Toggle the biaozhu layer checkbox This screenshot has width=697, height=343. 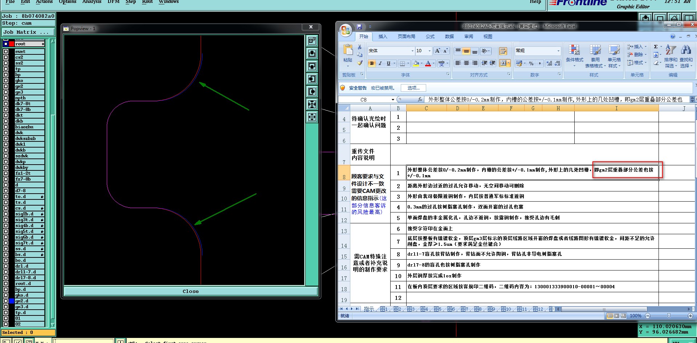click(x=6, y=127)
